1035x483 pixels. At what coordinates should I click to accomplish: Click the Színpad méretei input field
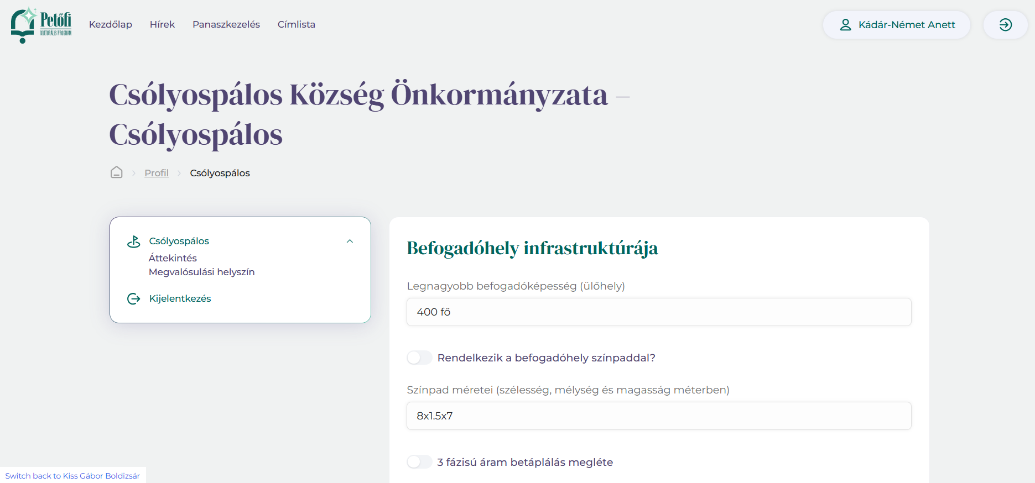(659, 416)
